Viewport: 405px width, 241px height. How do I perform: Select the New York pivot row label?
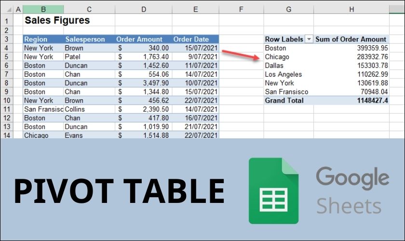[288, 83]
